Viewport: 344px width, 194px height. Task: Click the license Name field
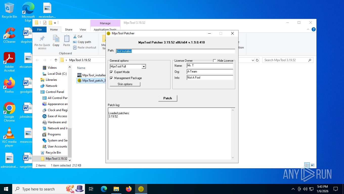click(x=210, y=65)
